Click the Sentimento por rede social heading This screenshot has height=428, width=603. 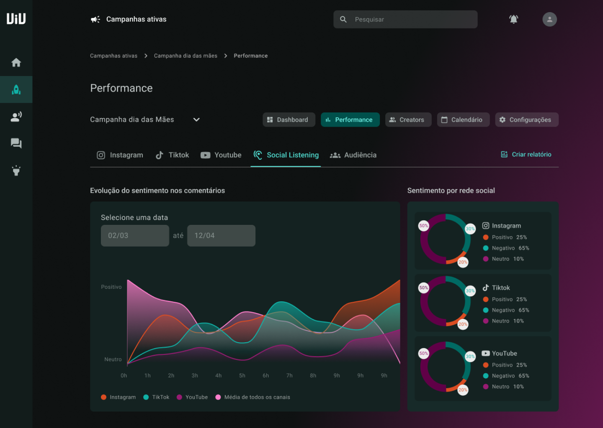click(x=451, y=191)
